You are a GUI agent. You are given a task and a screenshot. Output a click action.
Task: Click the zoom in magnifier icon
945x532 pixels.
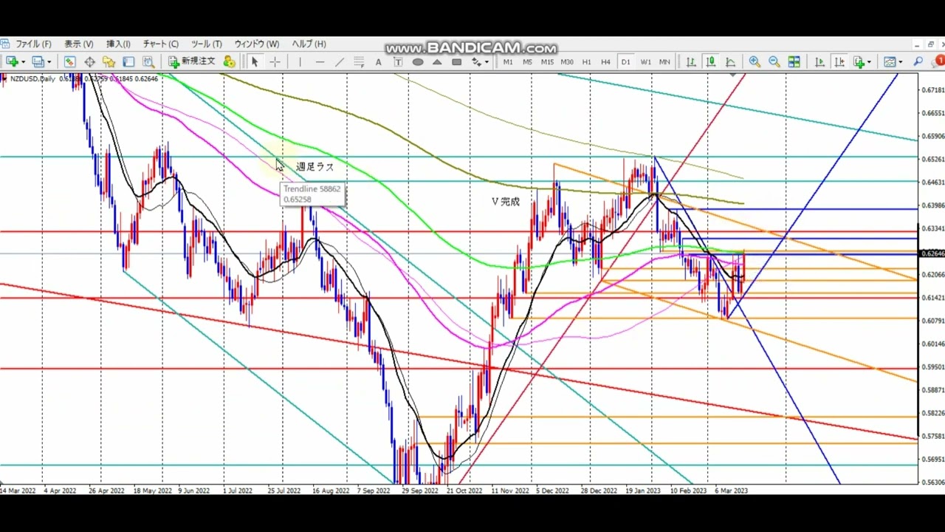pos(755,62)
